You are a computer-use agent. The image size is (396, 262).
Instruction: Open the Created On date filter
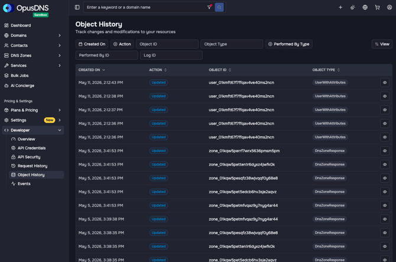point(92,44)
